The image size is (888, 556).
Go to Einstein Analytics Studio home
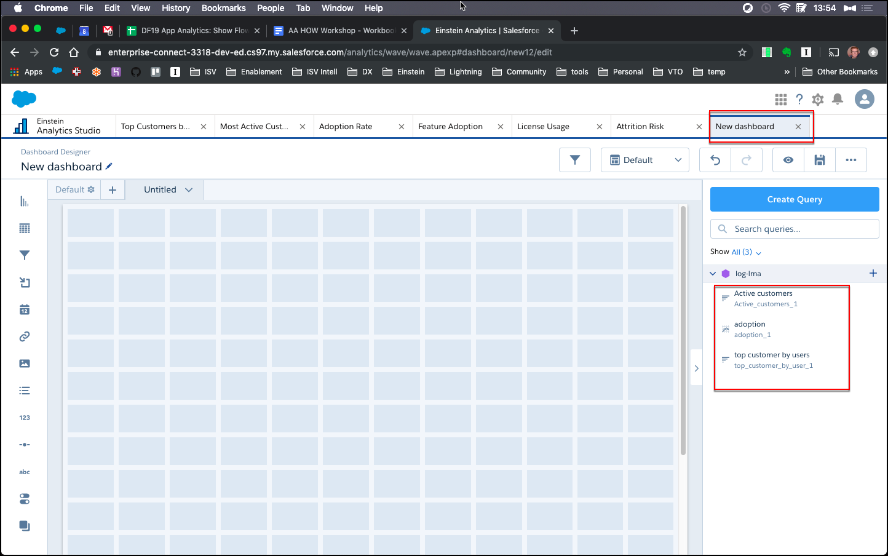[58, 126]
